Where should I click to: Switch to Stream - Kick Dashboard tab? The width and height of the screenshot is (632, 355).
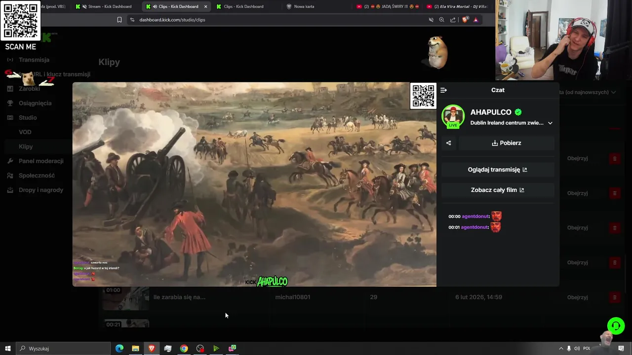[106, 6]
